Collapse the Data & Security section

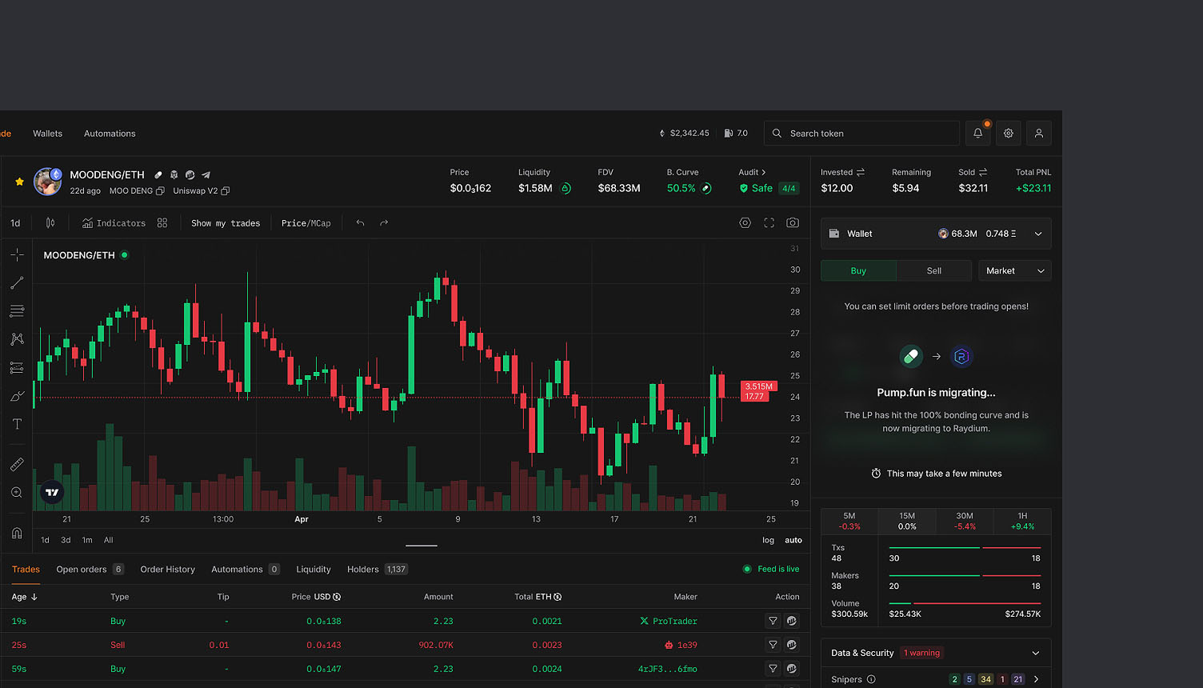[1036, 652]
